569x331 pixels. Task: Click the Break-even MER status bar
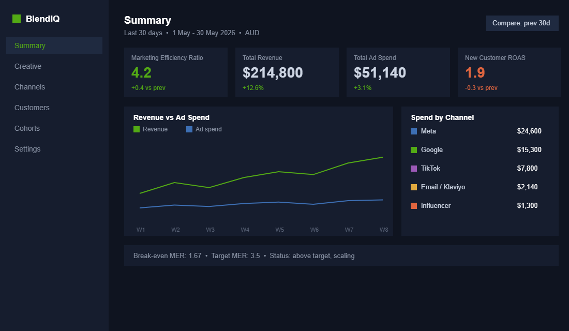341,255
